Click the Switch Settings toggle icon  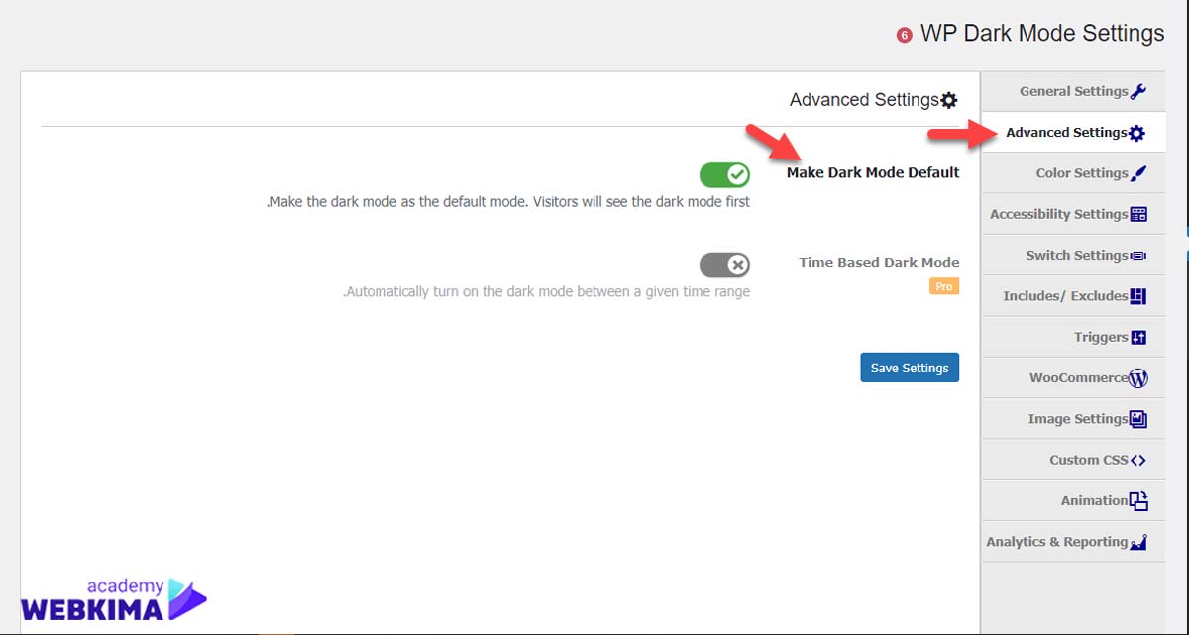[1138, 256]
